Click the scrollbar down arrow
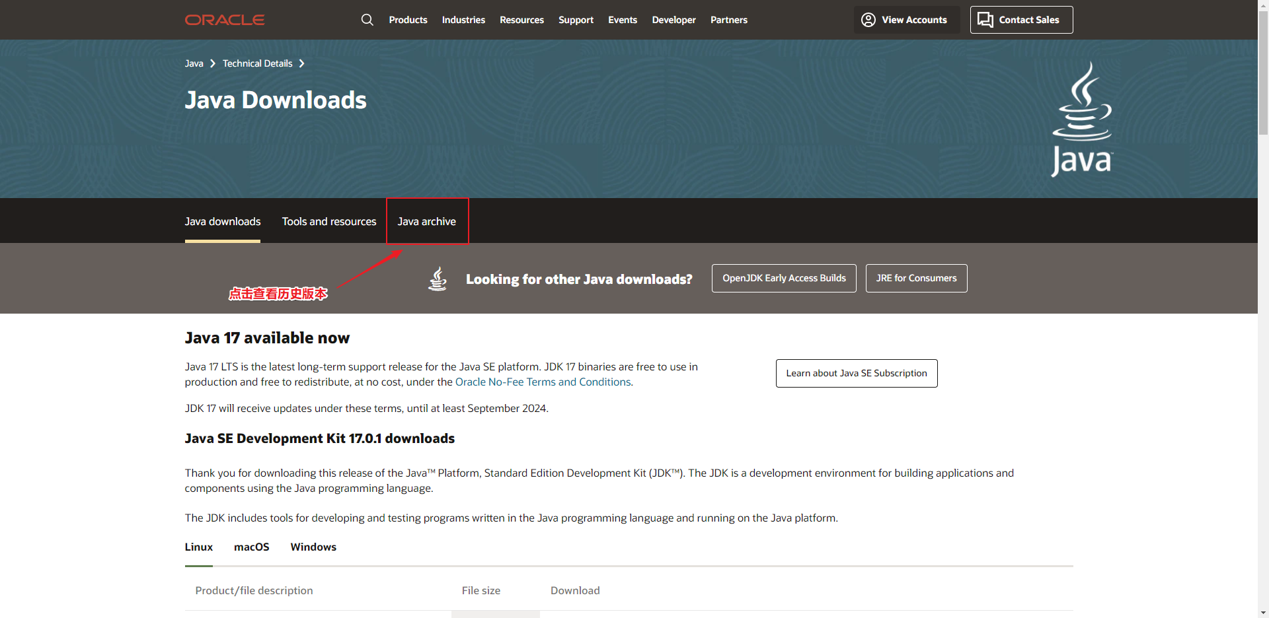The height and width of the screenshot is (618, 1269). click(x=1263, y=613)
